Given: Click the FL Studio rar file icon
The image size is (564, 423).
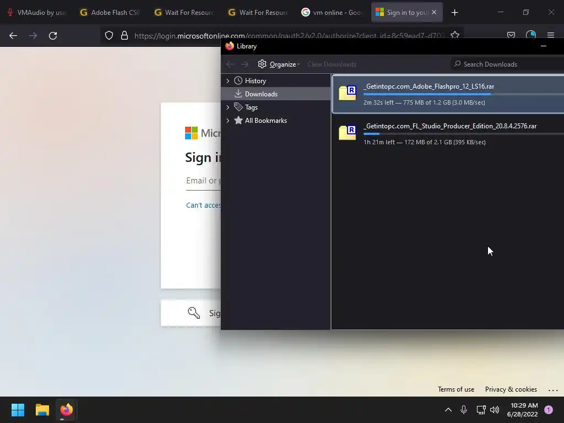Looking at the screenshot, I should 348,133.
